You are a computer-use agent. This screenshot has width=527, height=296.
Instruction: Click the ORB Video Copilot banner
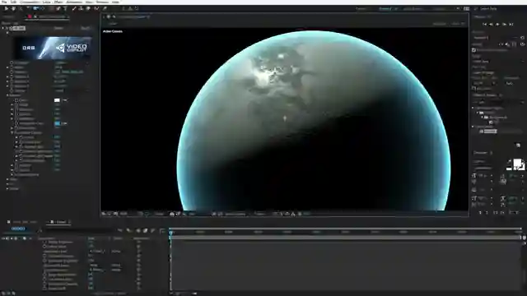53,48
